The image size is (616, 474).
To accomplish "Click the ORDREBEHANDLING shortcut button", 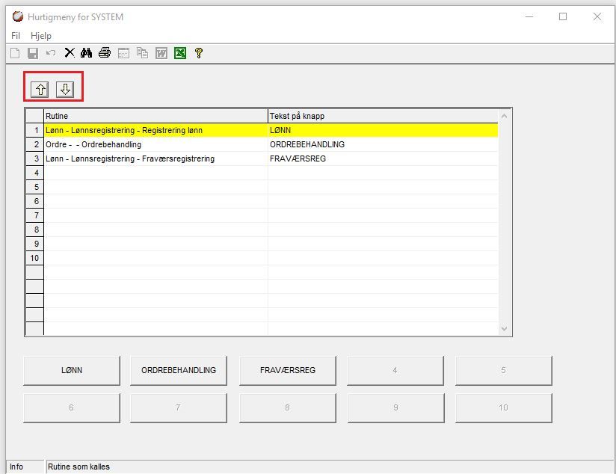I will coord(179,370).
